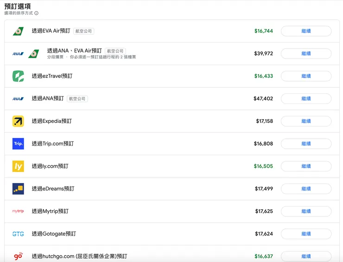
Task: Click the 預訂選項 heading
Action: (18, 6)
